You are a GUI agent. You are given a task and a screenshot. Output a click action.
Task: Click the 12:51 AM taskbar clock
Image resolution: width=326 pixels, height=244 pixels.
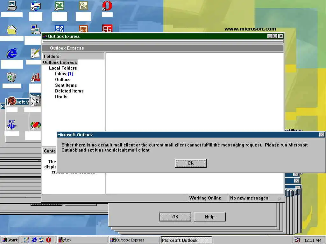[313, 240]
